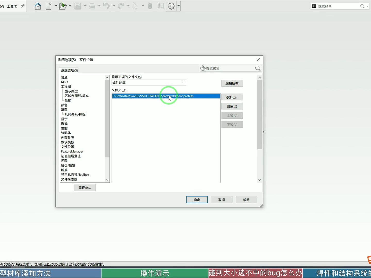This screenshot has width=371, height=278.
Task: Click the command prompt icon in search box
Action: coord(314,6)
